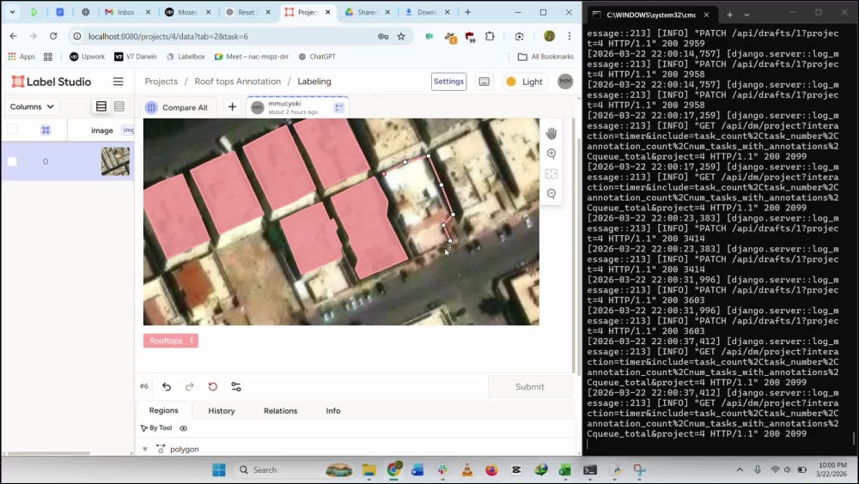
Task: Select the Rooftops label tag
Action: click(171, 341)
